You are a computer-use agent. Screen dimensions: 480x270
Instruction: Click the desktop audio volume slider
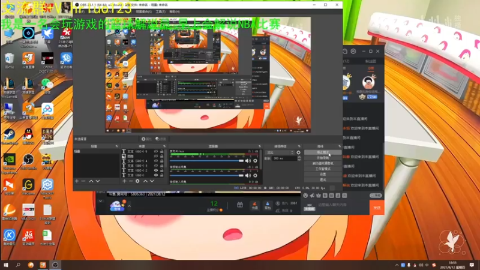(x=206, y=175)
